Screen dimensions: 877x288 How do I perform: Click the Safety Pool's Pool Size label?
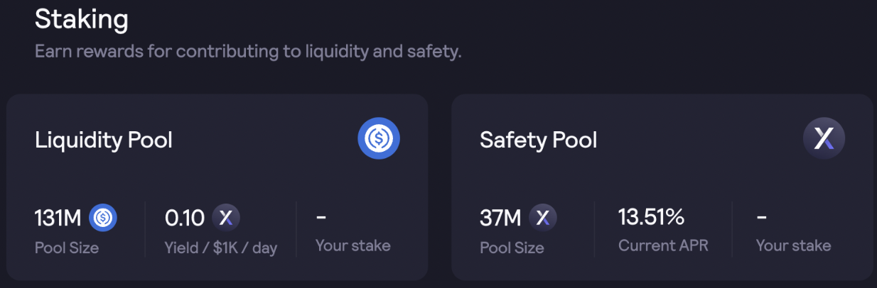pos(512,248)
